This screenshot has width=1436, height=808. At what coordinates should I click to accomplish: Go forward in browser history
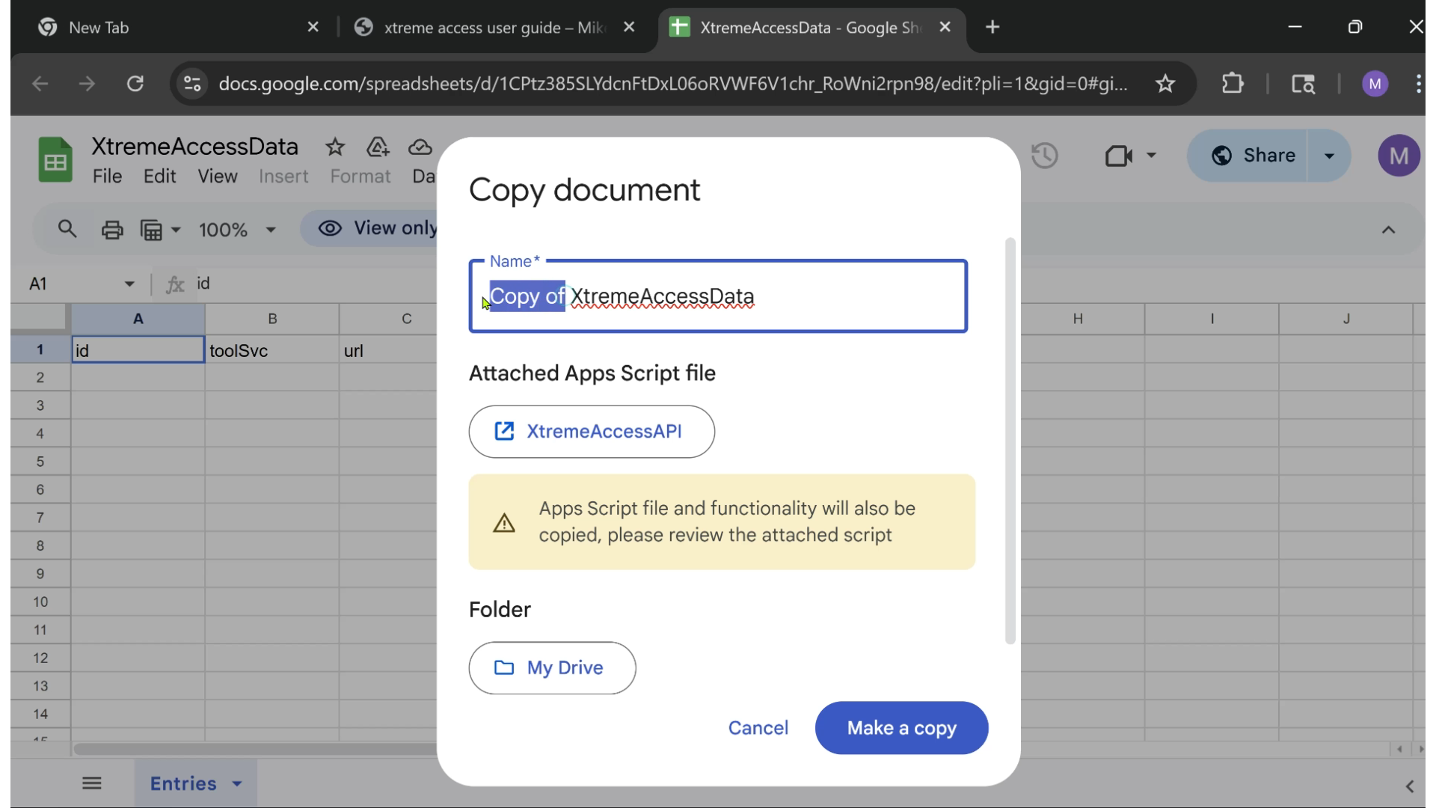click(x=88, y=84)
